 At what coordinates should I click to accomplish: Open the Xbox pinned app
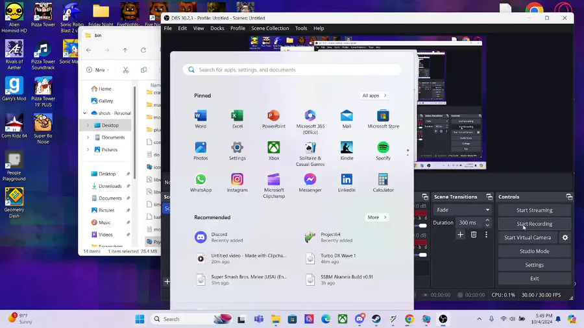pyautogui.click(x=274, y=151)
